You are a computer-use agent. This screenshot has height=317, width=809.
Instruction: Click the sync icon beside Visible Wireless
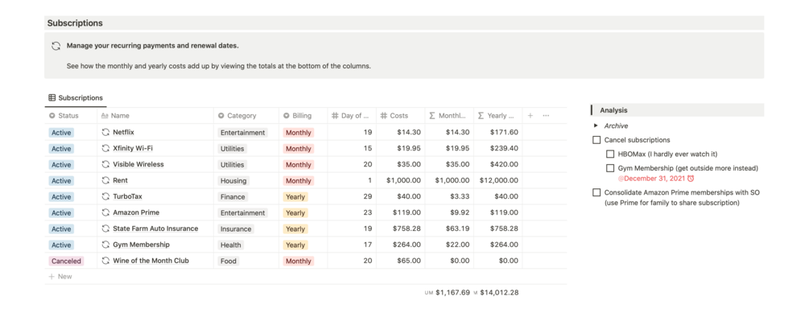(x=105, y=164)
